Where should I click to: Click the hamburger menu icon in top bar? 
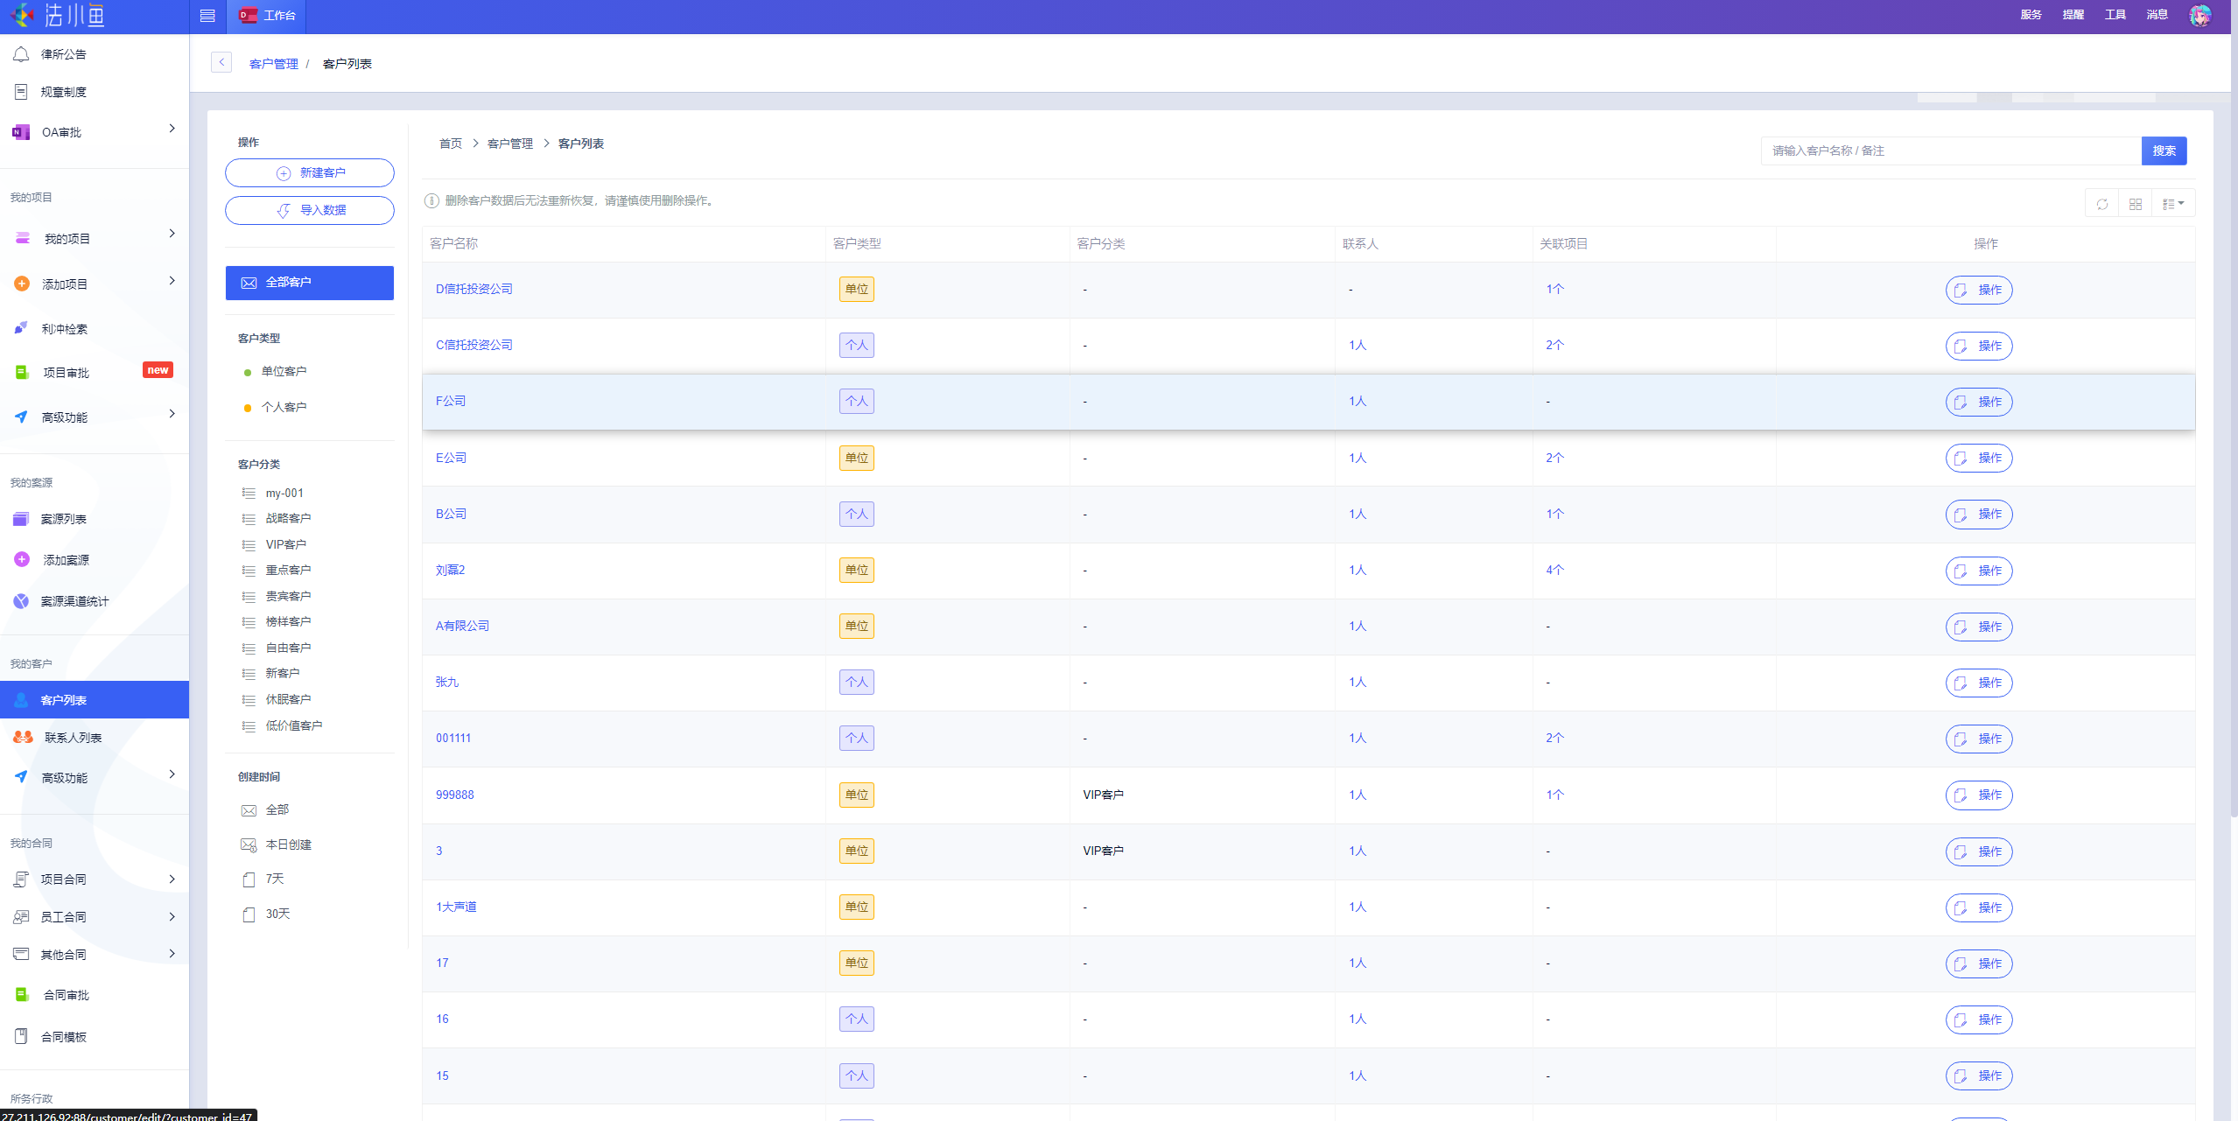pos(207,16)
